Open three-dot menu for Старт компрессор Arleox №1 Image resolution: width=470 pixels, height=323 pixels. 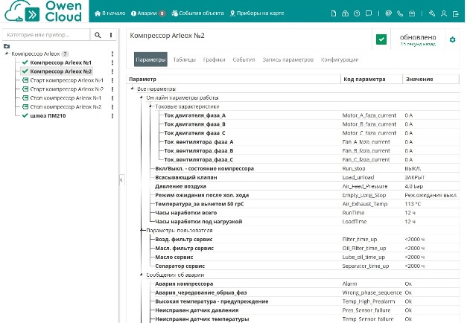[x=112, y=80]
